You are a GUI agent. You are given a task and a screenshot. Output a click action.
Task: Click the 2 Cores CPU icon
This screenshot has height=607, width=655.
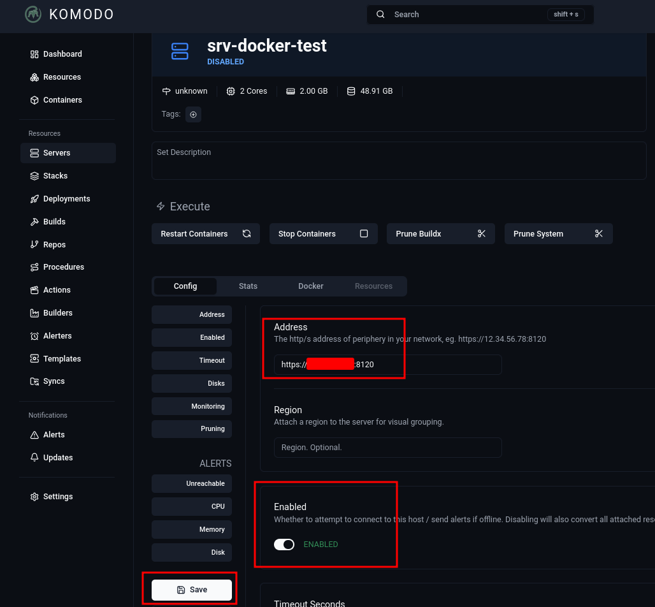(x=231, y=91)
